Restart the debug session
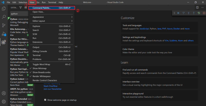Screen dimensions: 206x106 click(x=199, y=13)
